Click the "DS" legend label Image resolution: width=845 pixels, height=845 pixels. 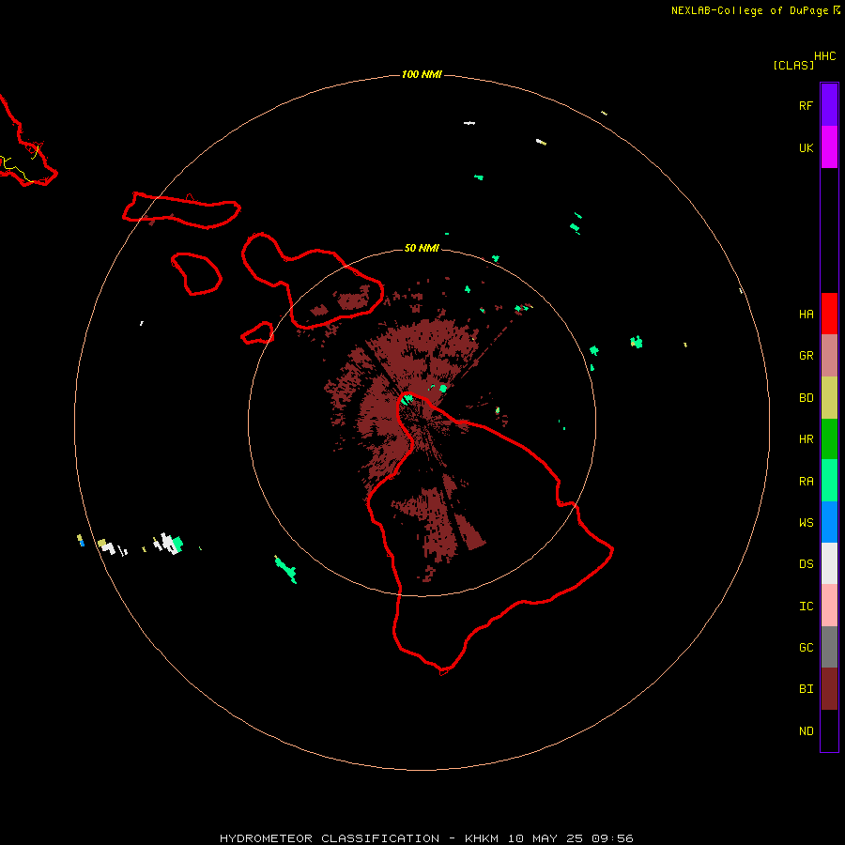pos(806,564)
